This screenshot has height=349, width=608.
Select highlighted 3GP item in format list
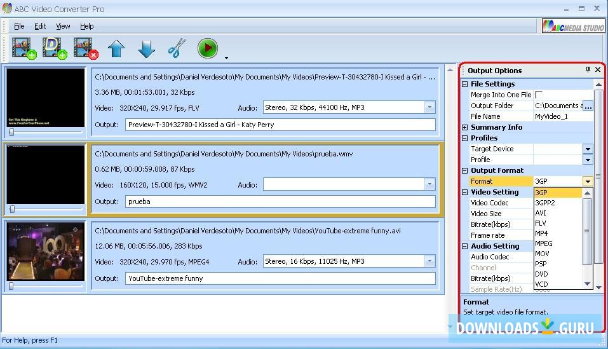[x=558, y=193]
